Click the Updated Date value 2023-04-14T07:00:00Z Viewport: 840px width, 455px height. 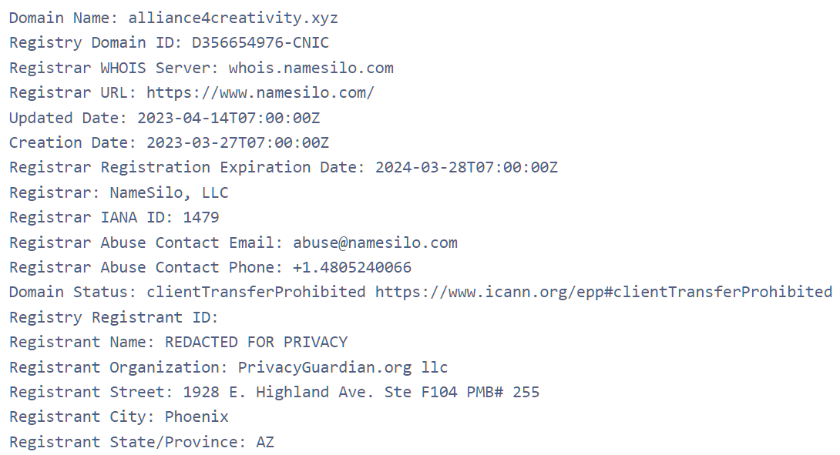pos(228,118)
